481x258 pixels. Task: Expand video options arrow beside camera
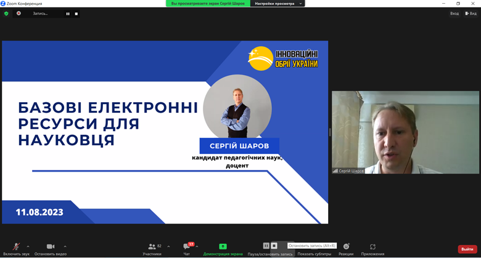(65, 246)
